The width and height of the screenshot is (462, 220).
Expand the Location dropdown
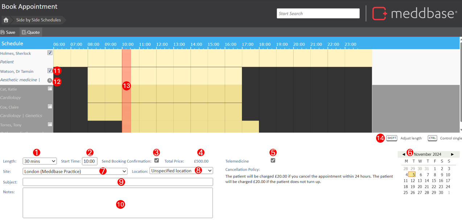(x=181, y=171)
